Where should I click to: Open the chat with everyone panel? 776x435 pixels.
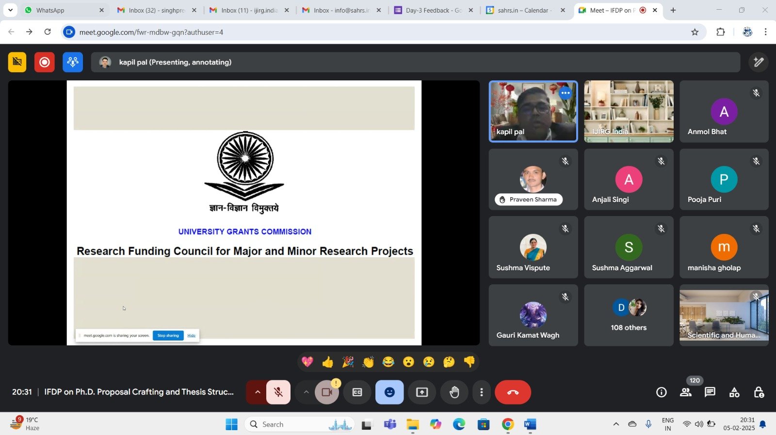click(x=710, y=392)
